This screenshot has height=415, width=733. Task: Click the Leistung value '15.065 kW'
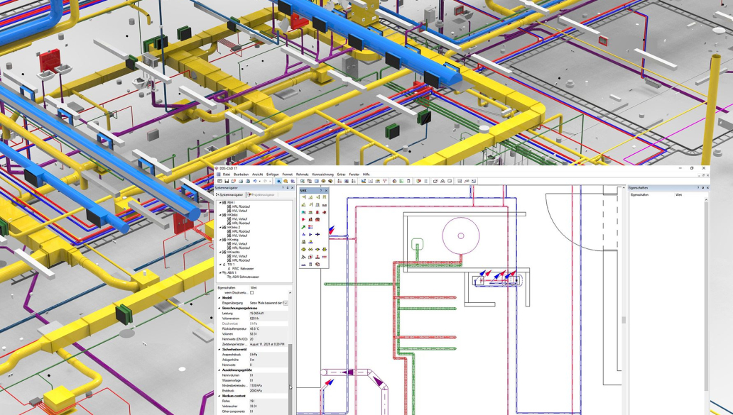[x=256, y=314]
